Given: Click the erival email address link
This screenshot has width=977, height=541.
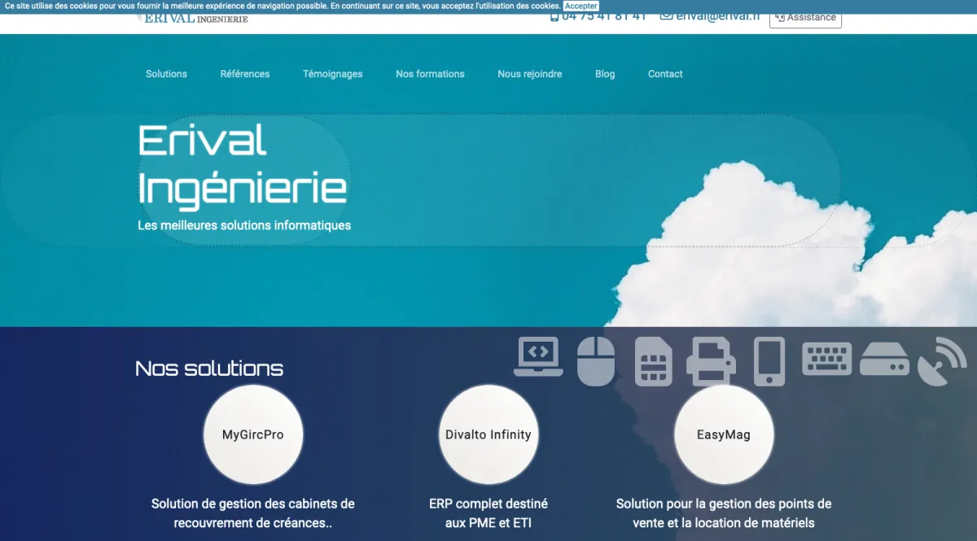Looking at the screenshot, I should (709, 17).
